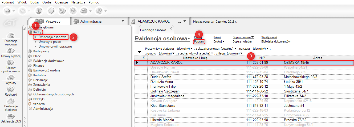Open Deklaracje skarbowe shortcut in left bar
The image size is (354, 127).
point(11,104)
